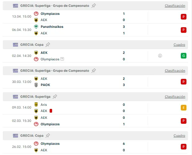The image size is (192, 155).
Task: Click the Panathinaikos club logo
Action: pyautogui.click(x=36, y=27)
